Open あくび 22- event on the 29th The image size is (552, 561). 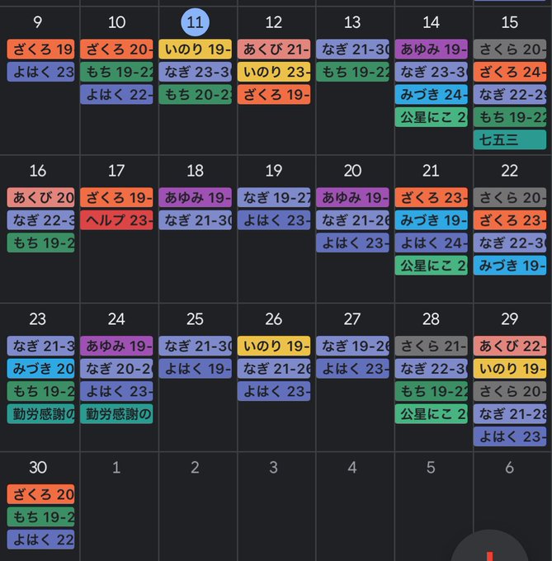click(x=510, y=346)
